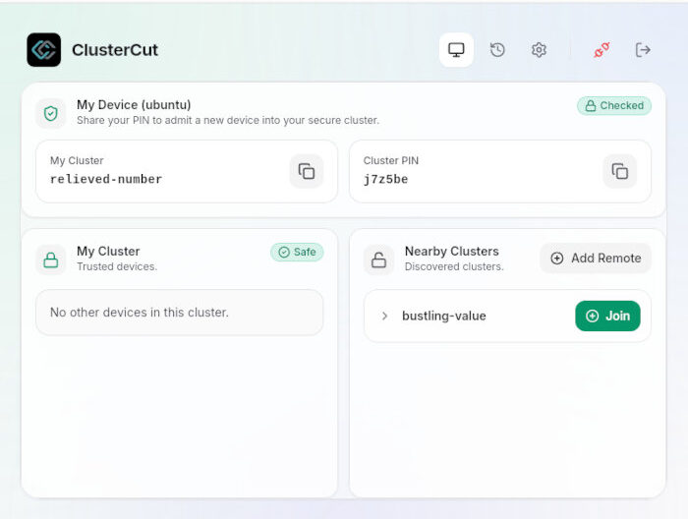Click the bustling-value cluster name
Screen dimensions: 688x519
pos(444,316)
